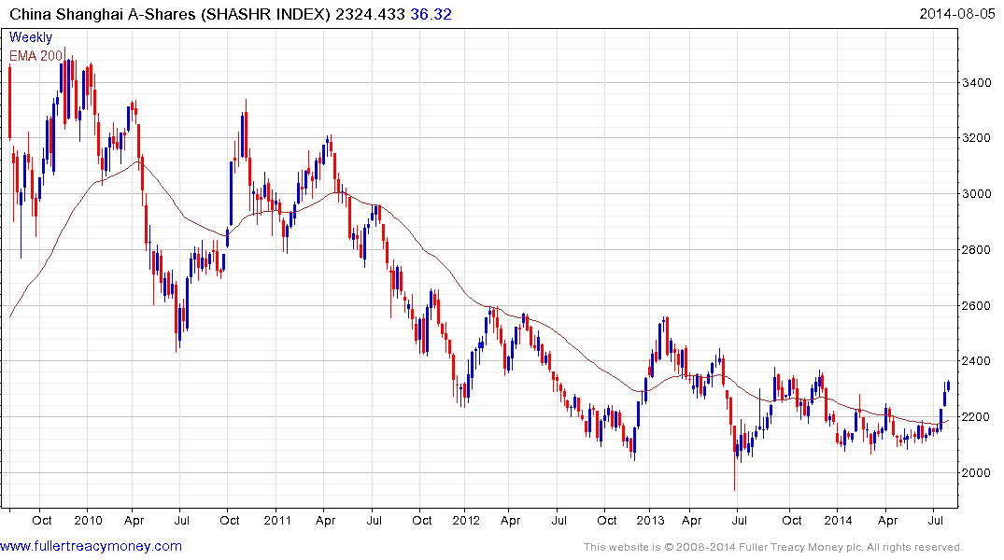
Task: Click the 2200 price axis label
Action: (977, 417)
